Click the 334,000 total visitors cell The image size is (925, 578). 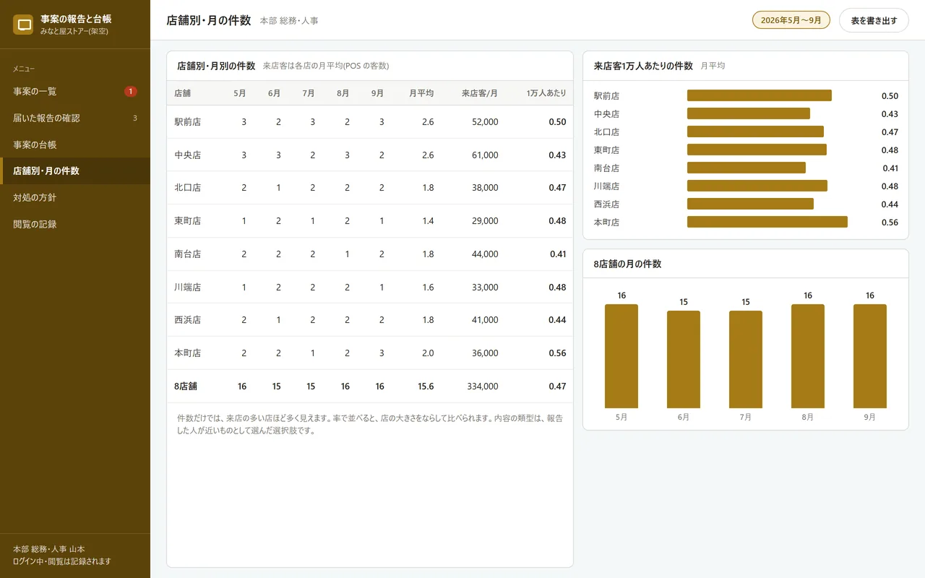(483, 387)
